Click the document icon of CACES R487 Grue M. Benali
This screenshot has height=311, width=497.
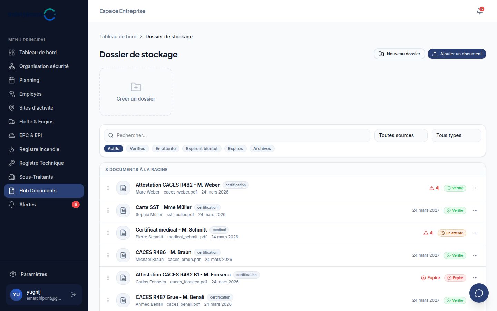point(123,300)
